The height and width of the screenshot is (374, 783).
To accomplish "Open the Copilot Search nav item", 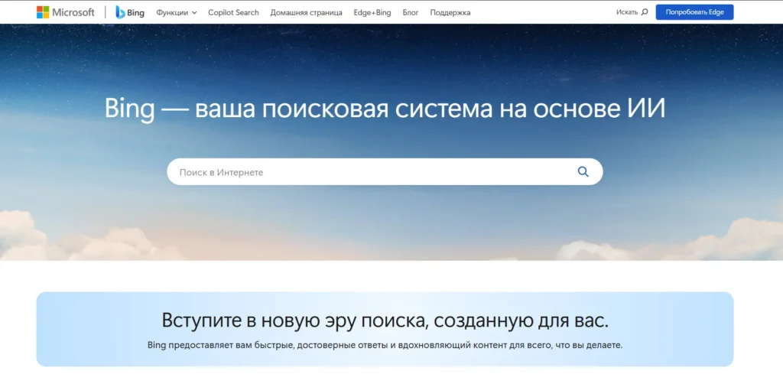I will [x=233, y=12].
